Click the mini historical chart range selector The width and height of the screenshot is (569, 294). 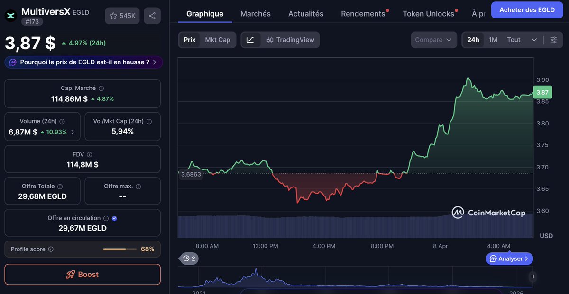(355, 276)
